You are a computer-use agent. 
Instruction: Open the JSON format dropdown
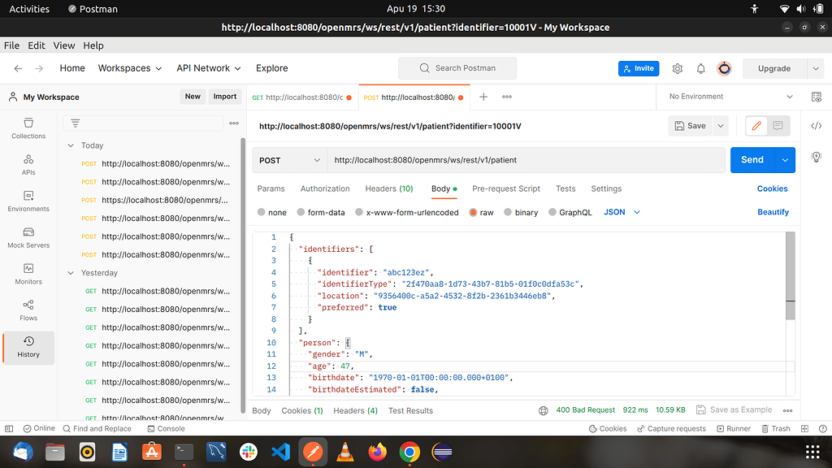621,212
